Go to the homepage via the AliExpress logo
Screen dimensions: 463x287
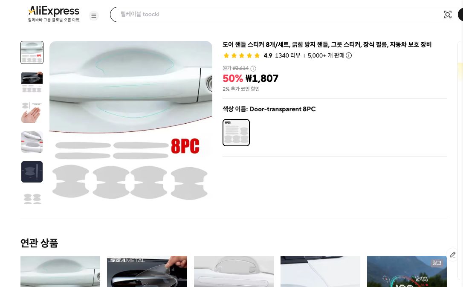click(x=54, y=11)
